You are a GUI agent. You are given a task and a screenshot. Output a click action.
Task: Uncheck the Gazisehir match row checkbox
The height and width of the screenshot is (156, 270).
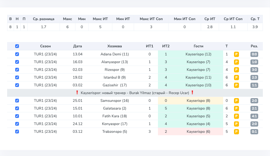click(17, 85)
